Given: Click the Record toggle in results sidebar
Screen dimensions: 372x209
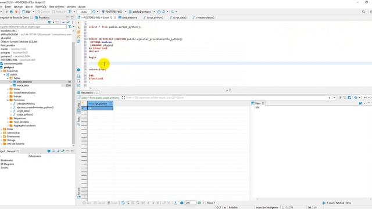Looking at the screenshot, I should [78, 193].
